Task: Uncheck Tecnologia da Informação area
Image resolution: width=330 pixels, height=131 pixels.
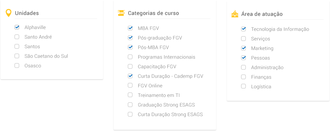Action: (x=243, y=29)
